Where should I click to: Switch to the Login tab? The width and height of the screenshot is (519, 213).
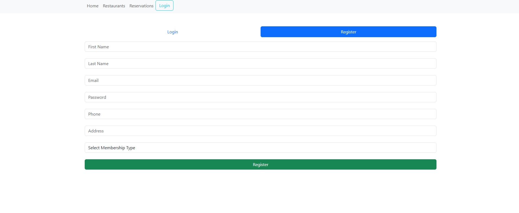[x=172, y=32]
